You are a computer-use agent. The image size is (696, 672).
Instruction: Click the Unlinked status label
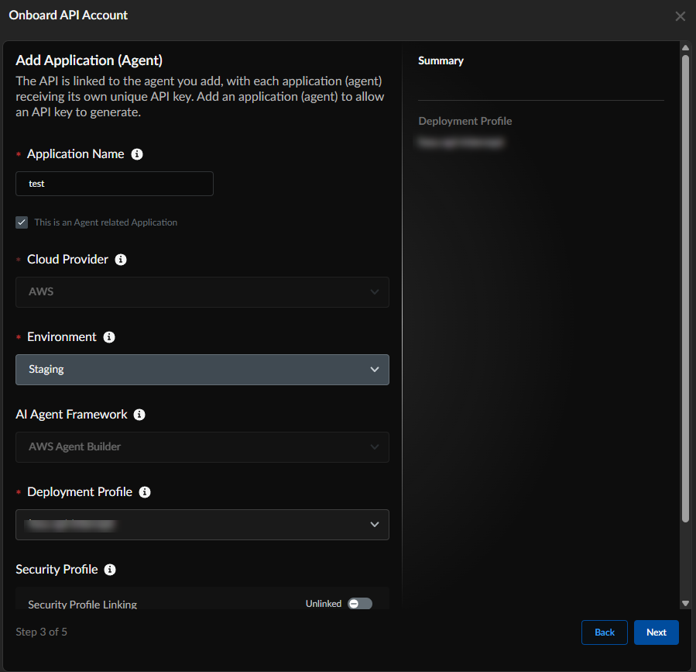pyautogui.click(x=324, y=604)
